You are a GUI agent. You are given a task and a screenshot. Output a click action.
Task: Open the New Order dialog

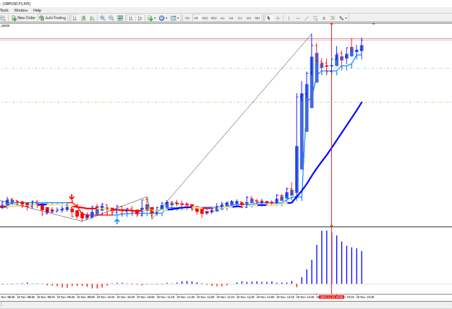tap(23, 18)
